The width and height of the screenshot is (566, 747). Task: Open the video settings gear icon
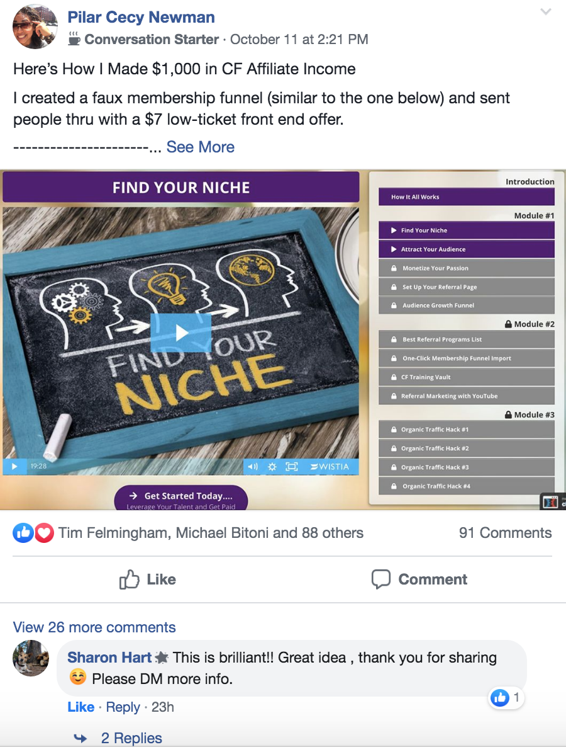(x=272, y=466)
